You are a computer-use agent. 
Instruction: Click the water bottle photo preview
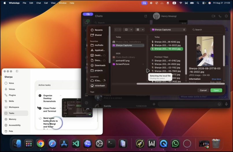[205, 51]
